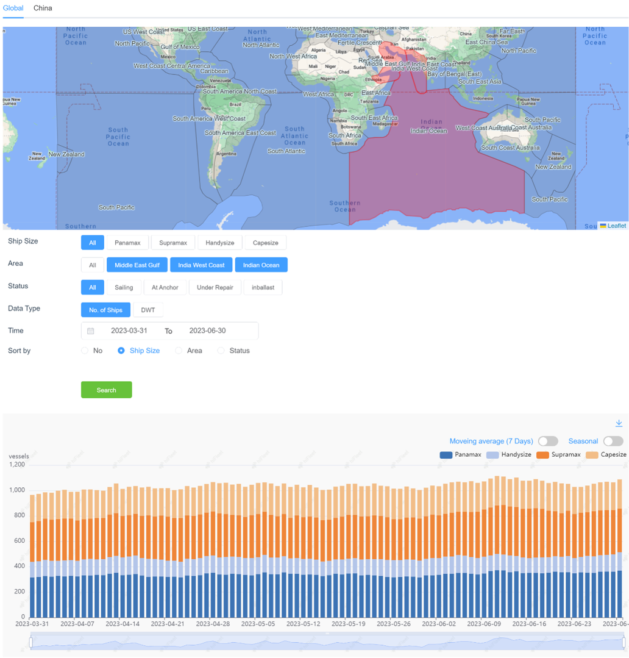The width and height of the screenshot is (629, 658).
Task: Choose No. of Ships data type
Action: pos(105,310)
